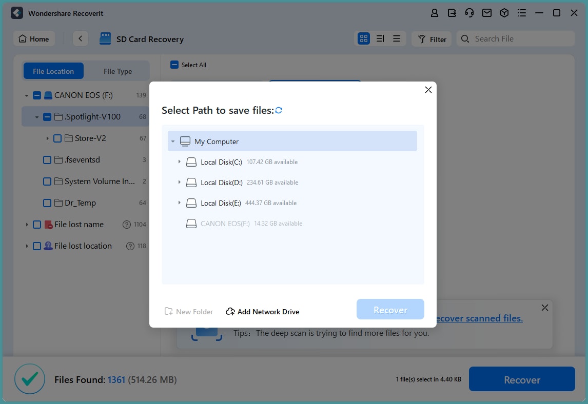Click the SD Card Recovery icon

pos(105,38)
